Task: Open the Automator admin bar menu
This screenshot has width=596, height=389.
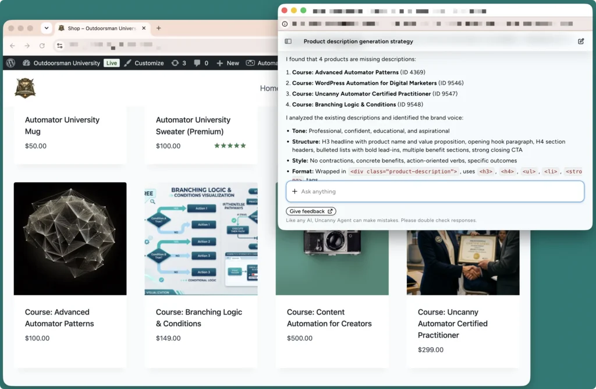Action: click(x=261, y=63)
